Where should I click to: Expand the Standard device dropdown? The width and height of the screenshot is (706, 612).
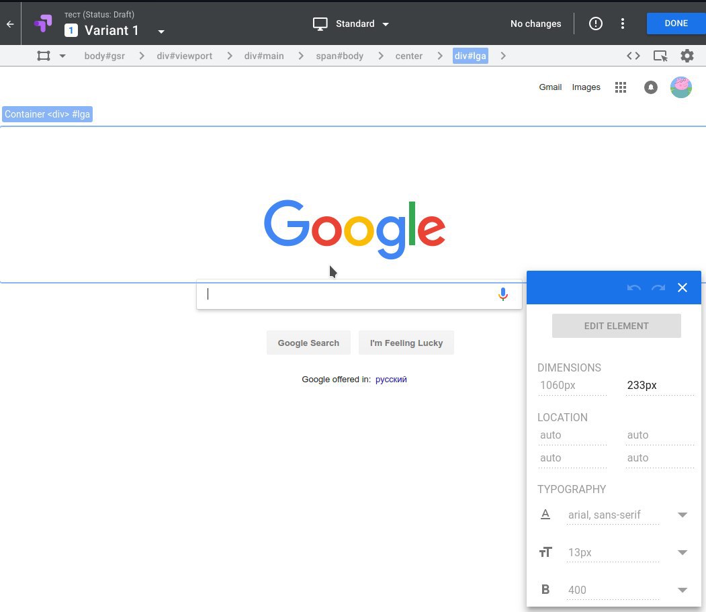click(x=386, y=24)
